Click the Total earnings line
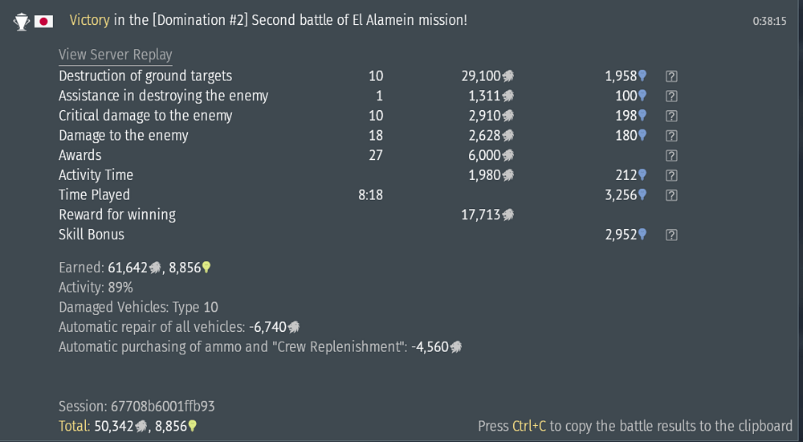The width and height of the screenshot is (803, 442). (x=128, y=426)
